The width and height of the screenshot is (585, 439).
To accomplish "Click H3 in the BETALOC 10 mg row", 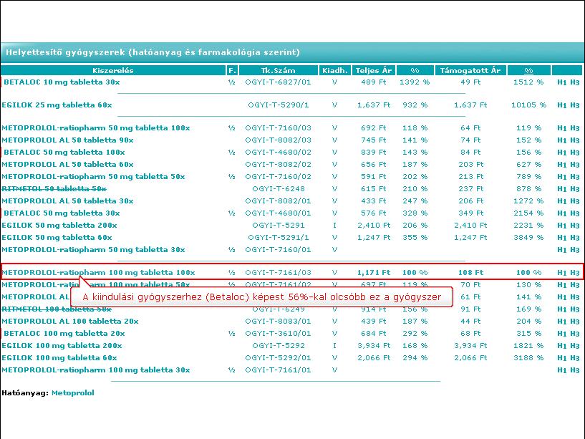I will pos(574,82).
